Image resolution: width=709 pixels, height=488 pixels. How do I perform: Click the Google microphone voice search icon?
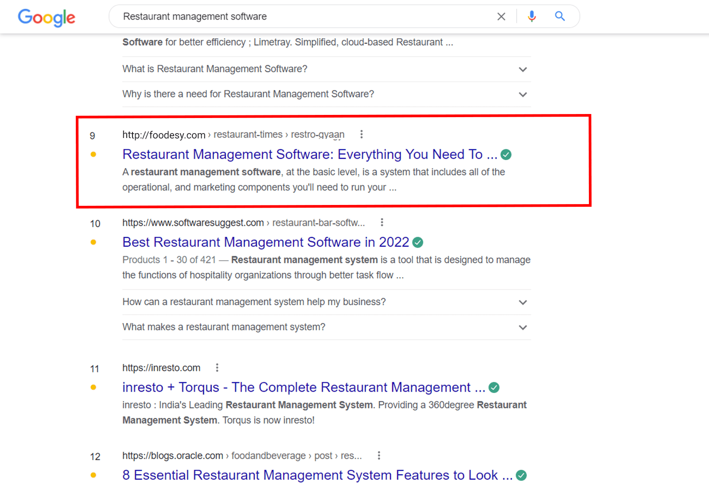531,16
